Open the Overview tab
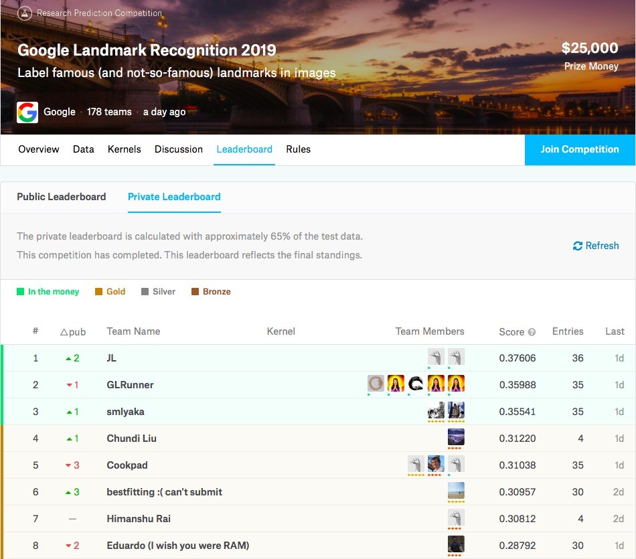 tap(39, 149)
